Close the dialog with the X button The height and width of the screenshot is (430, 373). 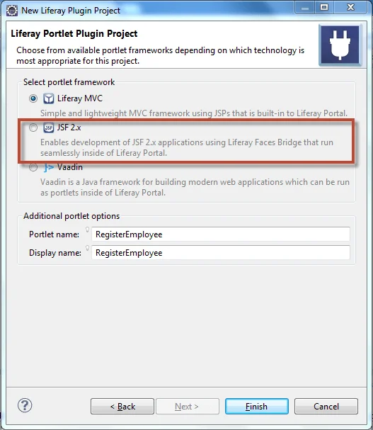click(x=350, y=7)
